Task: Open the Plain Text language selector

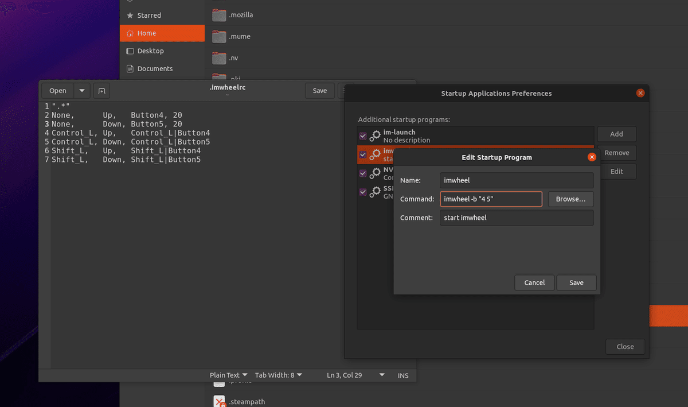Action: 227,374
